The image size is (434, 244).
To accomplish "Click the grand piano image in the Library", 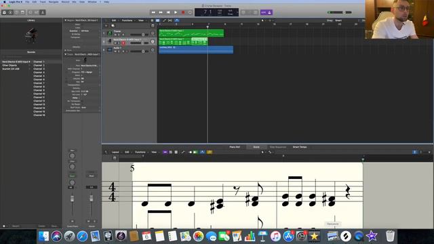I will pos(31,35).
